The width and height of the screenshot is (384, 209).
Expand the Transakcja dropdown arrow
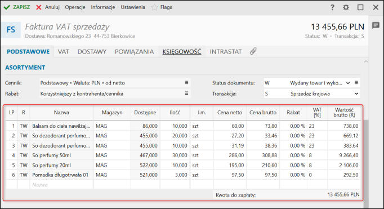pyautogui.click(x=356, y=94)
